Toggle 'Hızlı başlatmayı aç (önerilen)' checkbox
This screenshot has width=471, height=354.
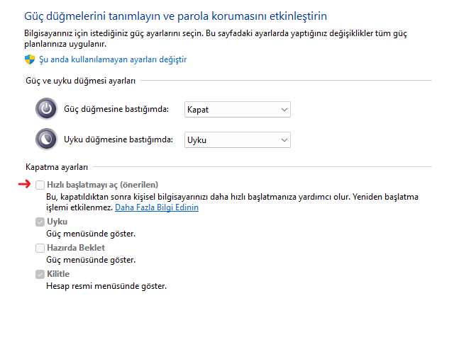click(x=40, y=185)
